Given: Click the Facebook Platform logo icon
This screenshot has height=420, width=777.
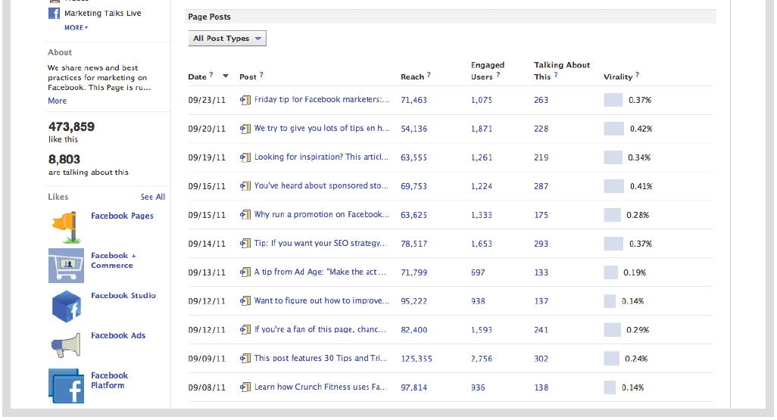Looking at the screenshot, I should click(66, 385).
